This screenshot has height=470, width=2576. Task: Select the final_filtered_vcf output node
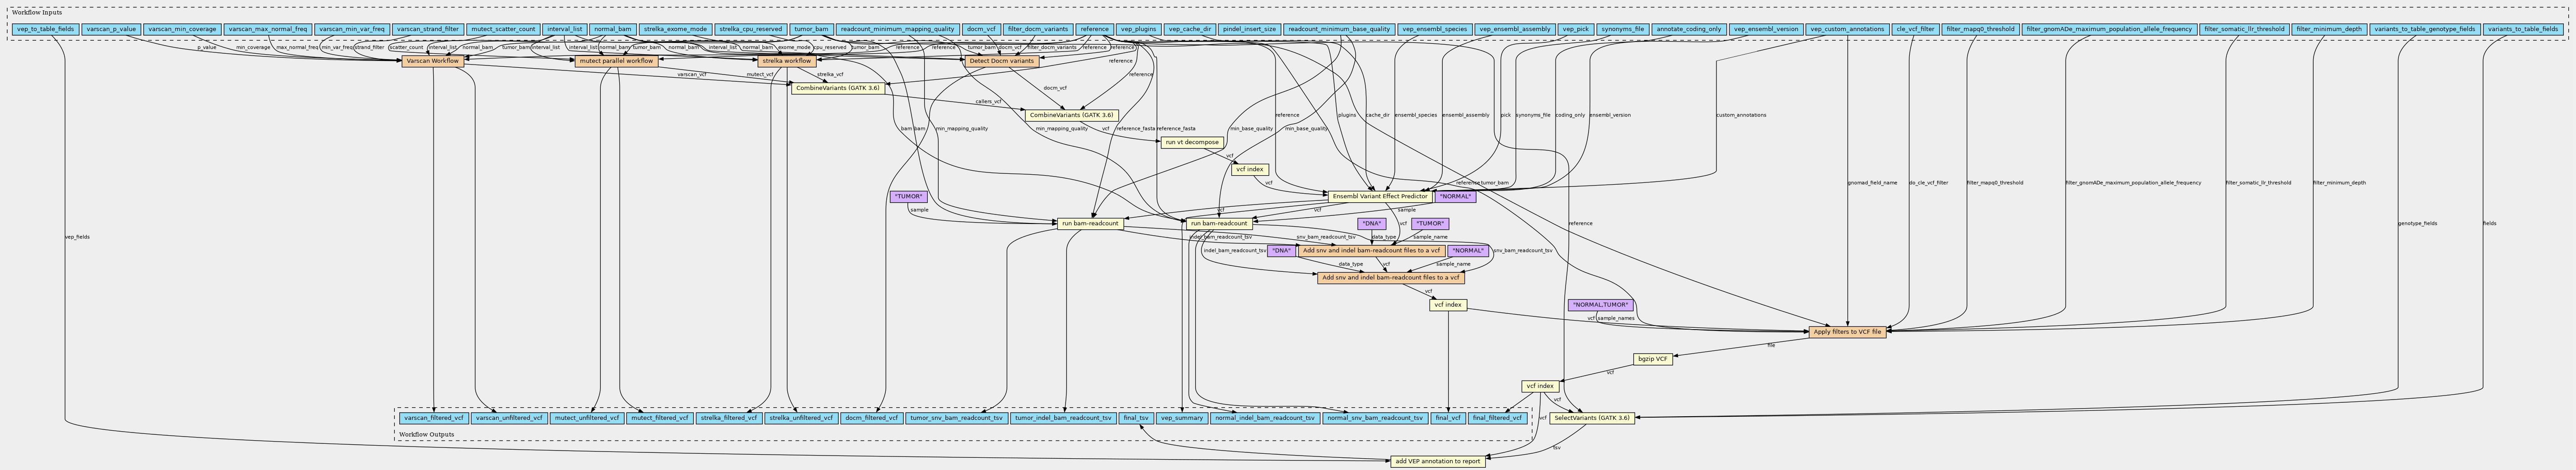(1497, 418)
